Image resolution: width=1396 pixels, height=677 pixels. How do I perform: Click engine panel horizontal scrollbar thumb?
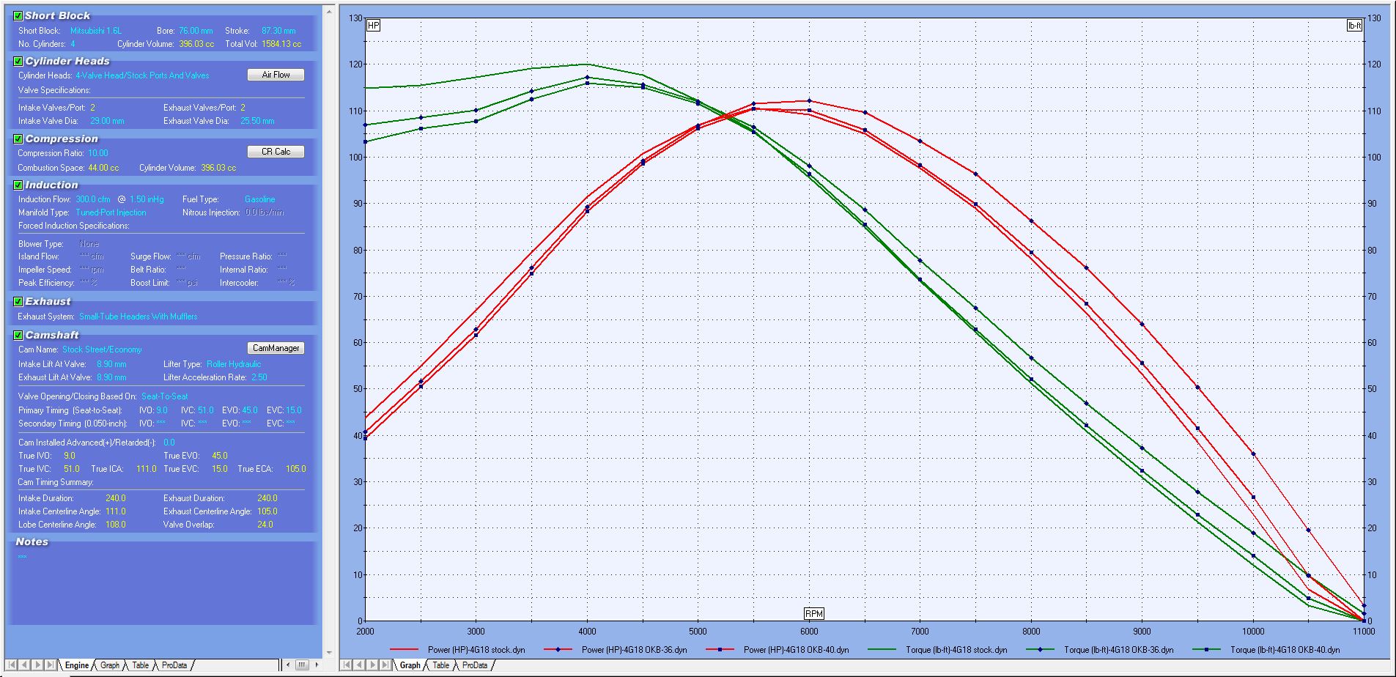point(302,665)
